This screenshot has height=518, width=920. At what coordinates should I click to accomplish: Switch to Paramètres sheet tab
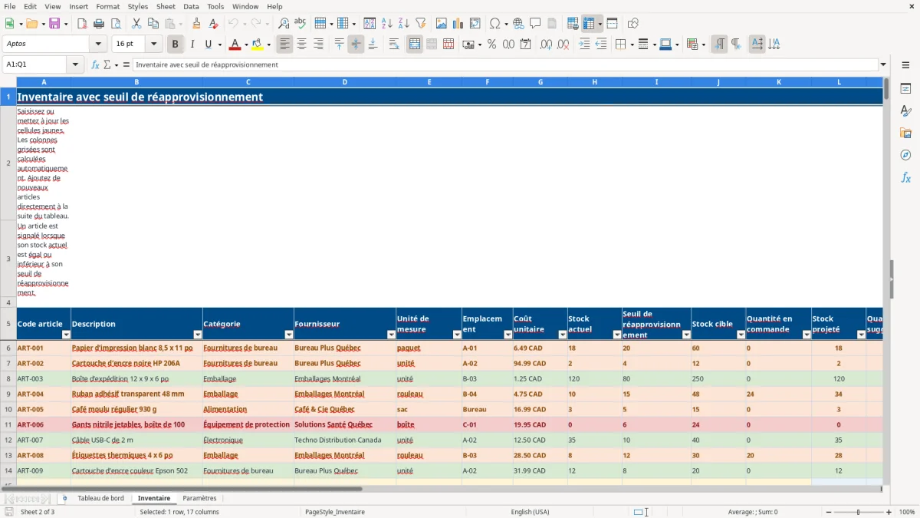199,498
